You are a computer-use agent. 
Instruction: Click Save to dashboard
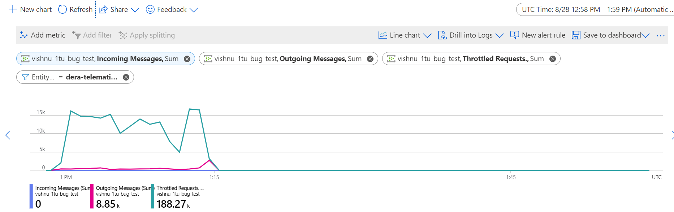pos(611,35)
